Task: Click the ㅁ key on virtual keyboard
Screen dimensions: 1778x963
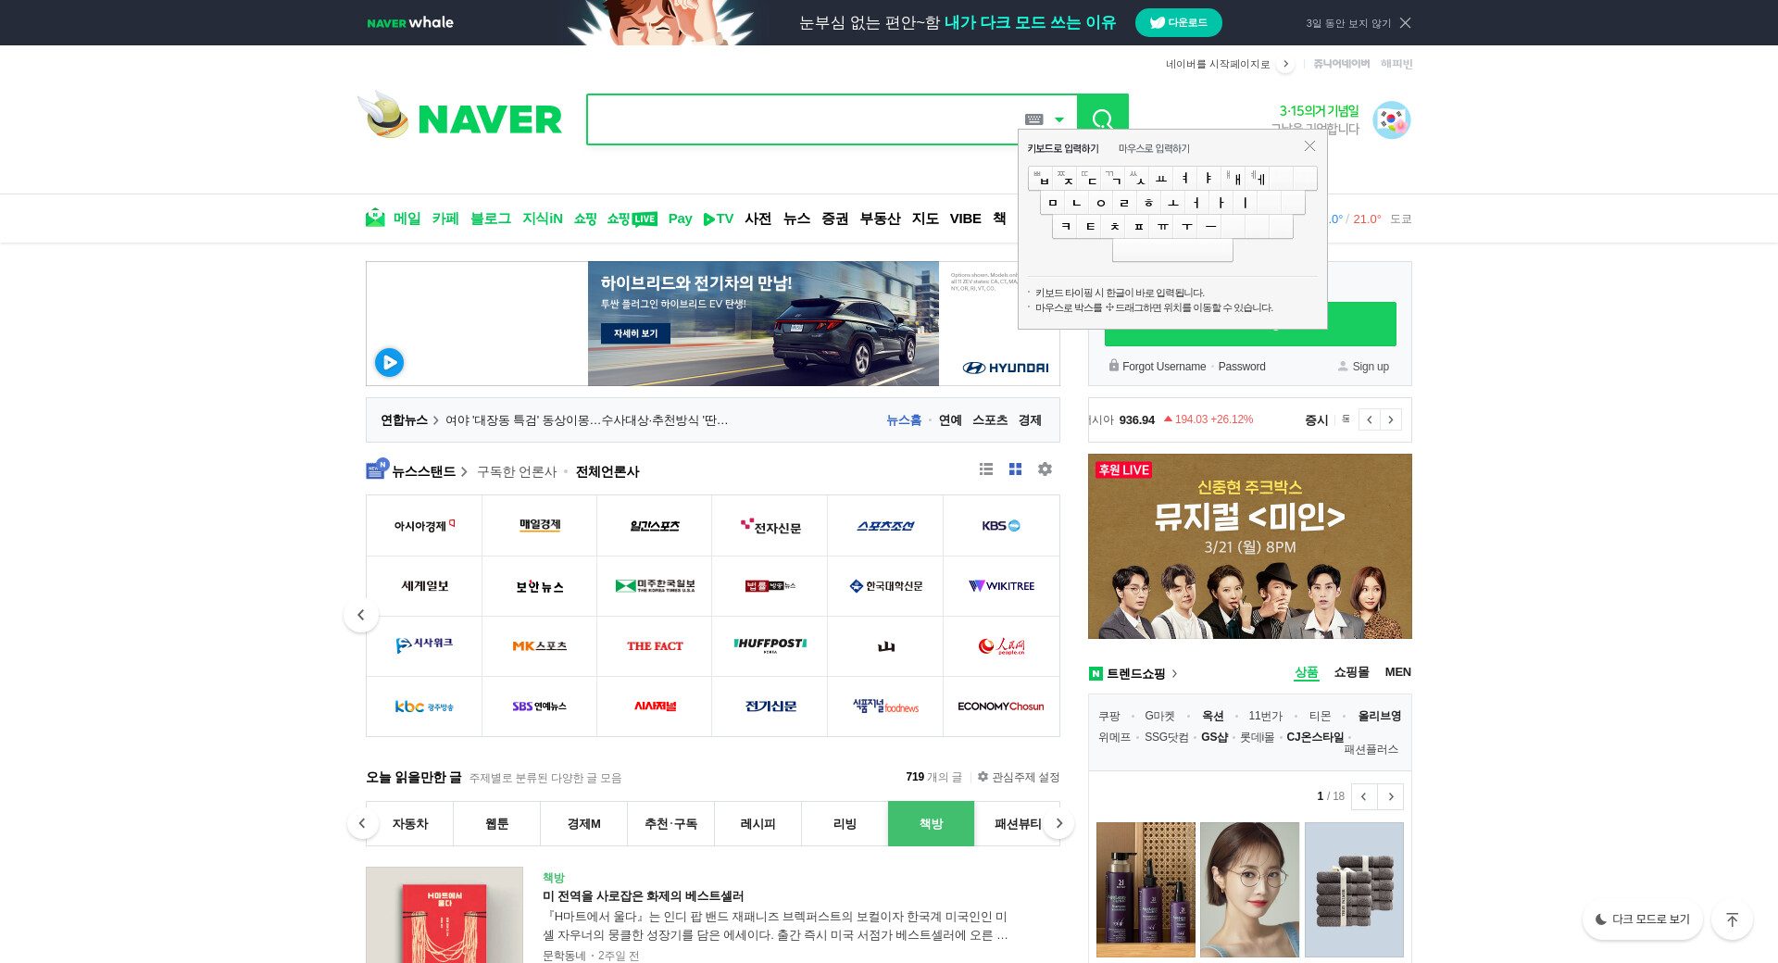Action: [1053, 202]
